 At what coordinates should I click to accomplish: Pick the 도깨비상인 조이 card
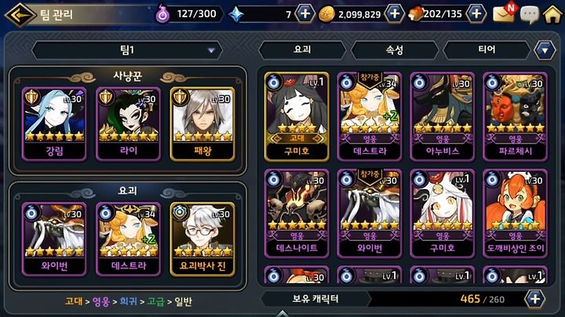click(516, 213)
